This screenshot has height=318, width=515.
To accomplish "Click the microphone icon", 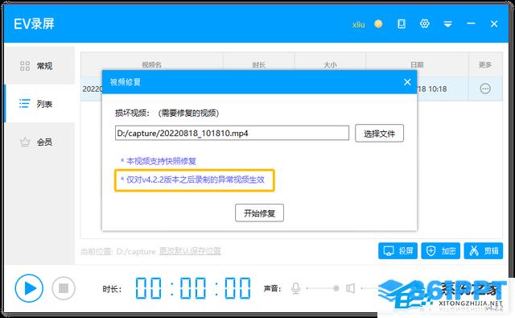I will pyautogui.click(x=295, y=288).
